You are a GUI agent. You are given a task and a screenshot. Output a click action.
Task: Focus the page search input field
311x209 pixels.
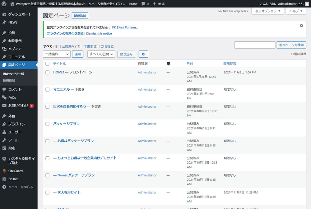click(255, 45)
